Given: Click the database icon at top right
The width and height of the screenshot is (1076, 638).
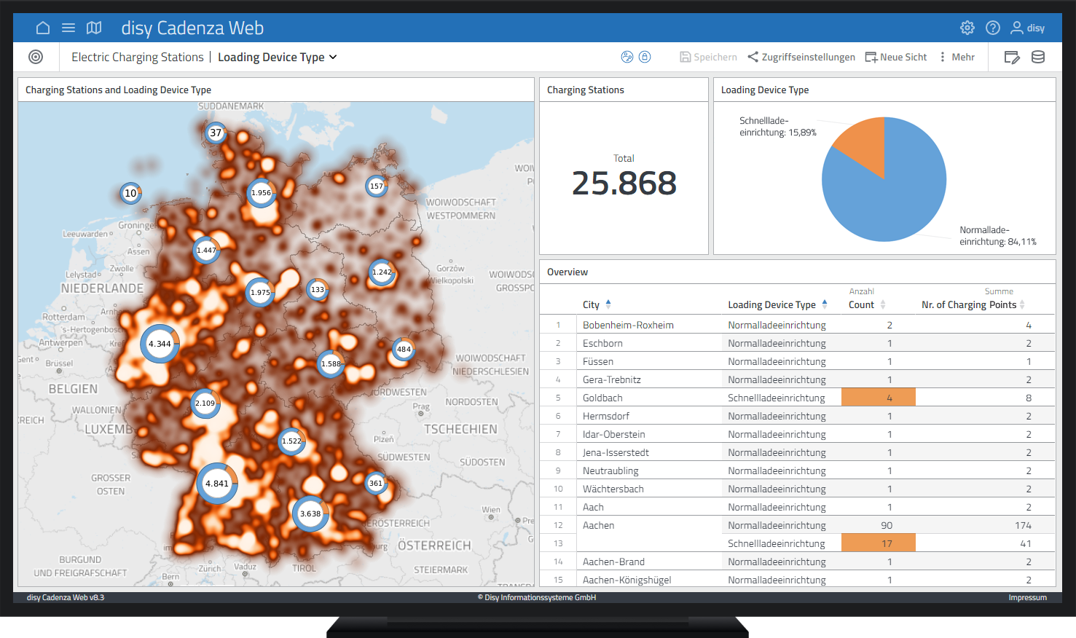Looking at the screenshot, I should click(x=1038, y=57).
